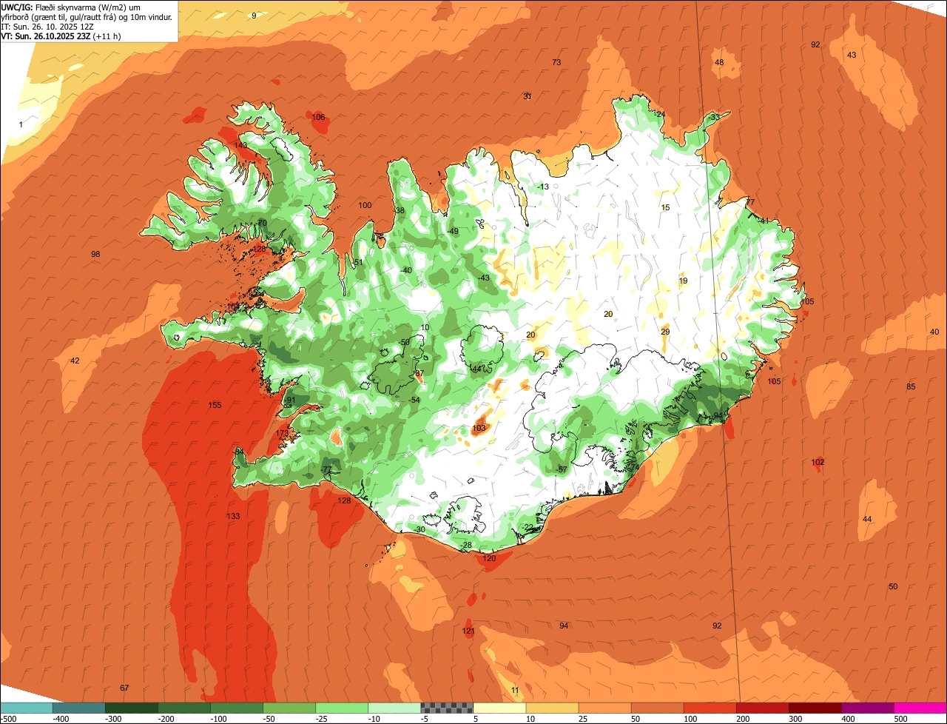Screen dimensions: 947x724
Task: Click the pale yellow legend swatch between 5 and 10
Action: pyautogui.click(x=500, y=708)
